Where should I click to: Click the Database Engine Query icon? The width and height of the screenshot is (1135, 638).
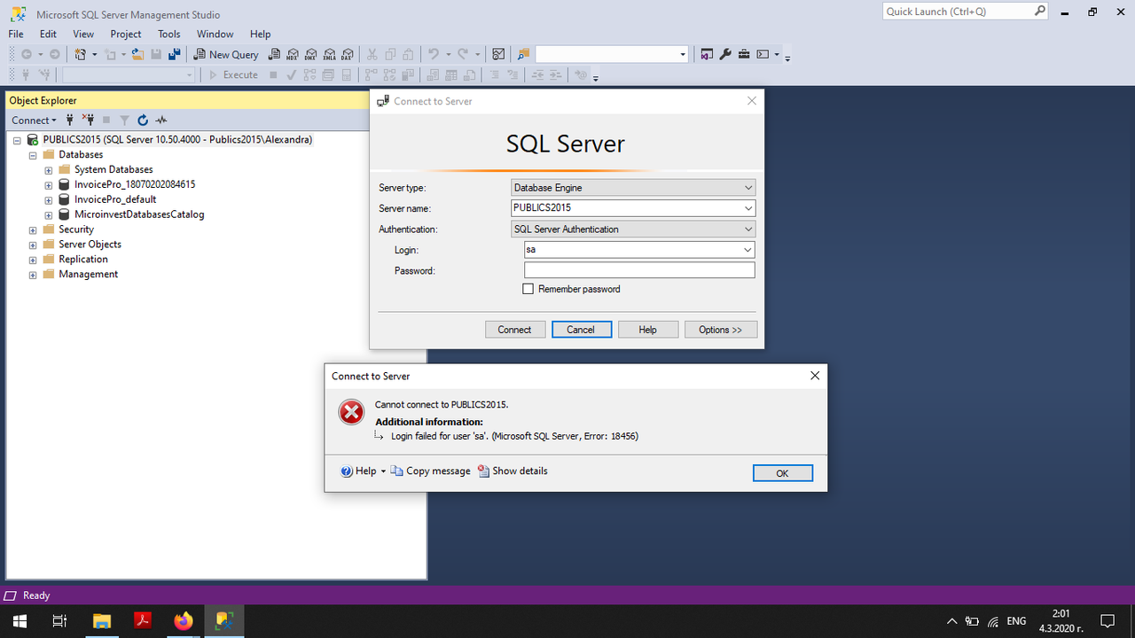[x=274, y=54]
